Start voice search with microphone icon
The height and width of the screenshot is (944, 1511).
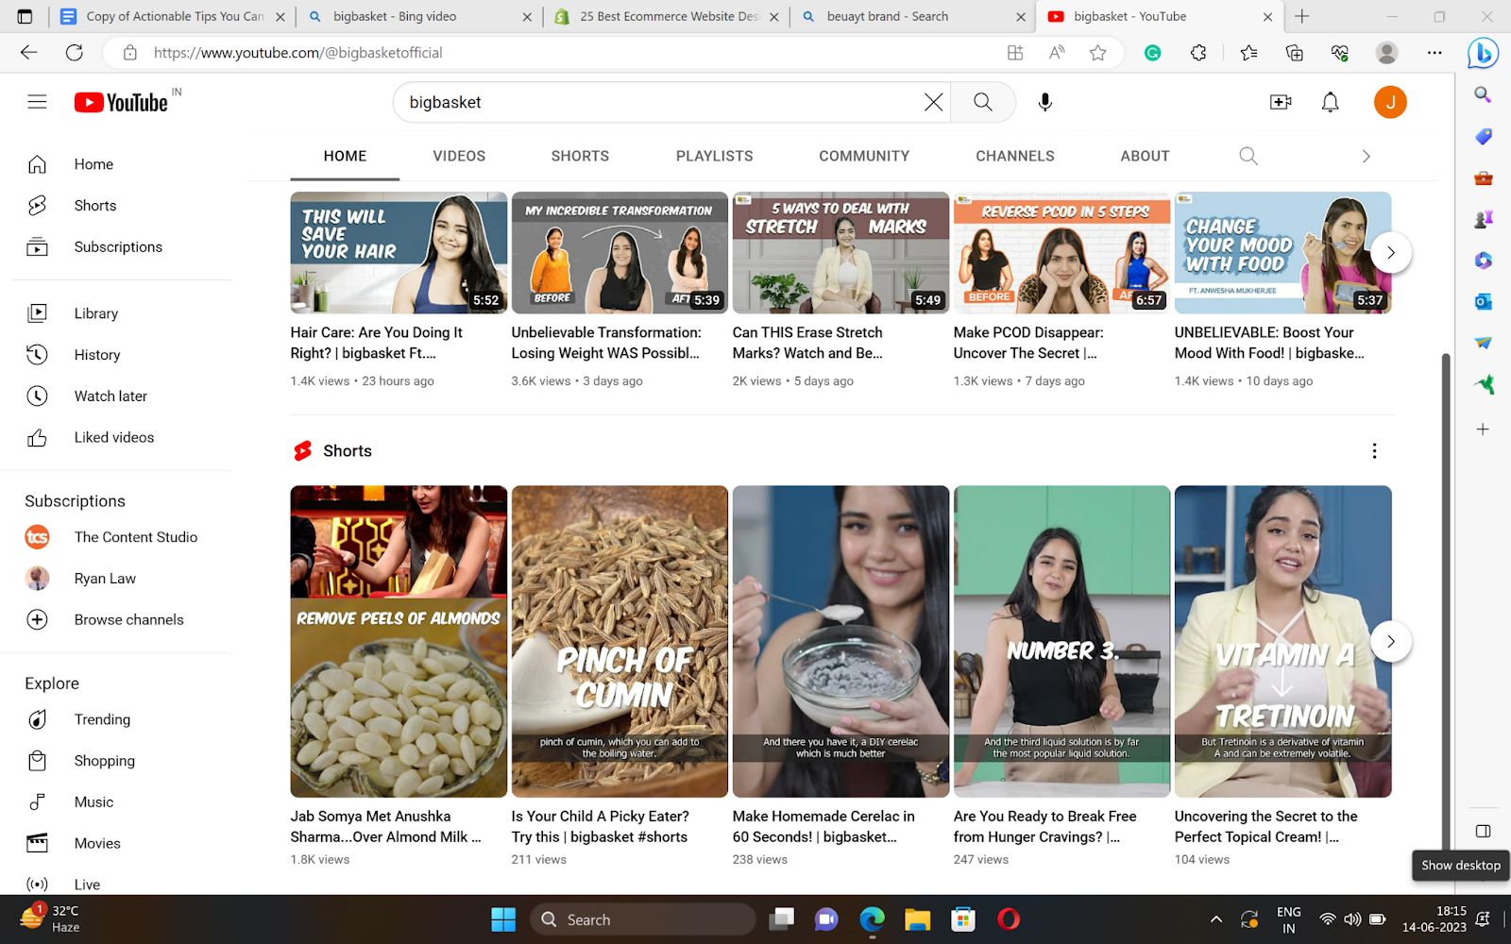coord(1045,102)
